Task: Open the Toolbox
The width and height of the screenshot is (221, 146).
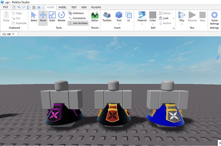Action: pos(107,17)
